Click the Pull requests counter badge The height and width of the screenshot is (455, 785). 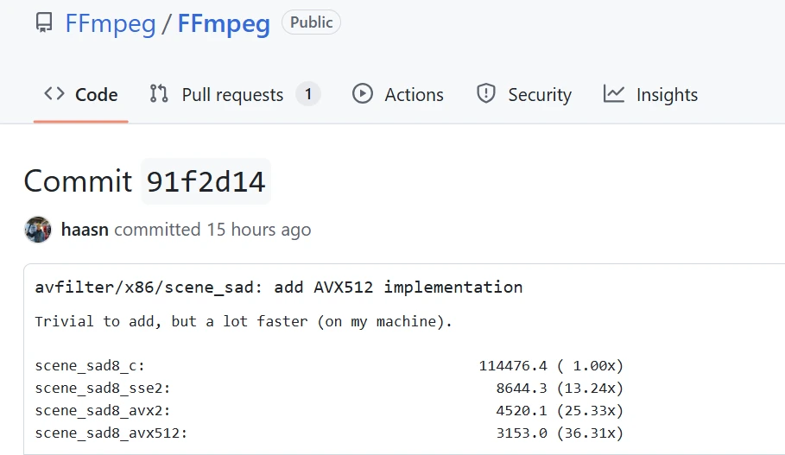(x=308, y=94)
